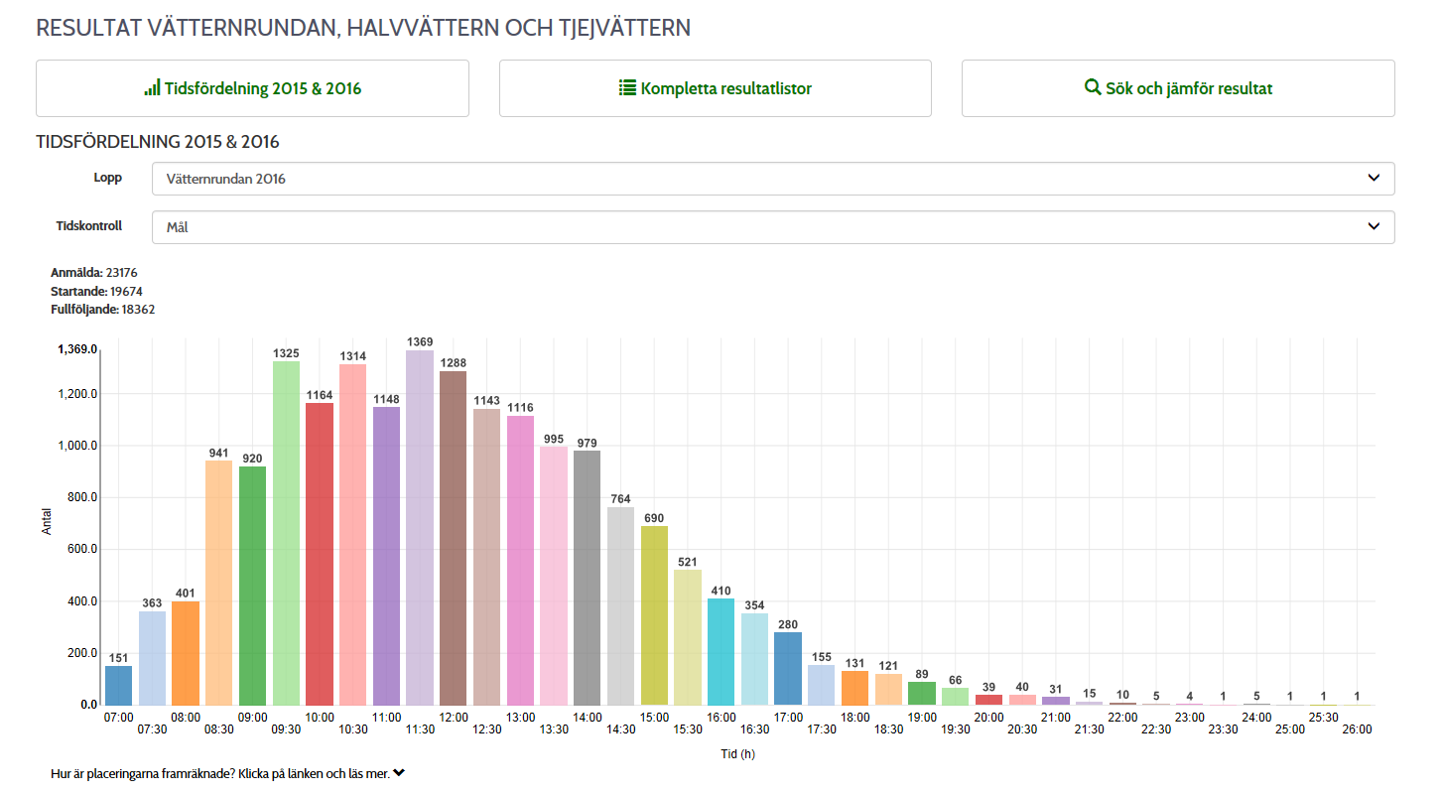Click the magenta-pink 13:00 bar with 1116

(520, 561)
